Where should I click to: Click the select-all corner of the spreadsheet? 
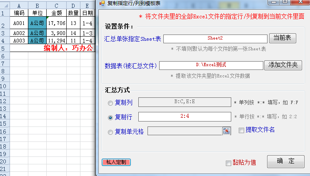pyautogui.click(x=5, y=5)
